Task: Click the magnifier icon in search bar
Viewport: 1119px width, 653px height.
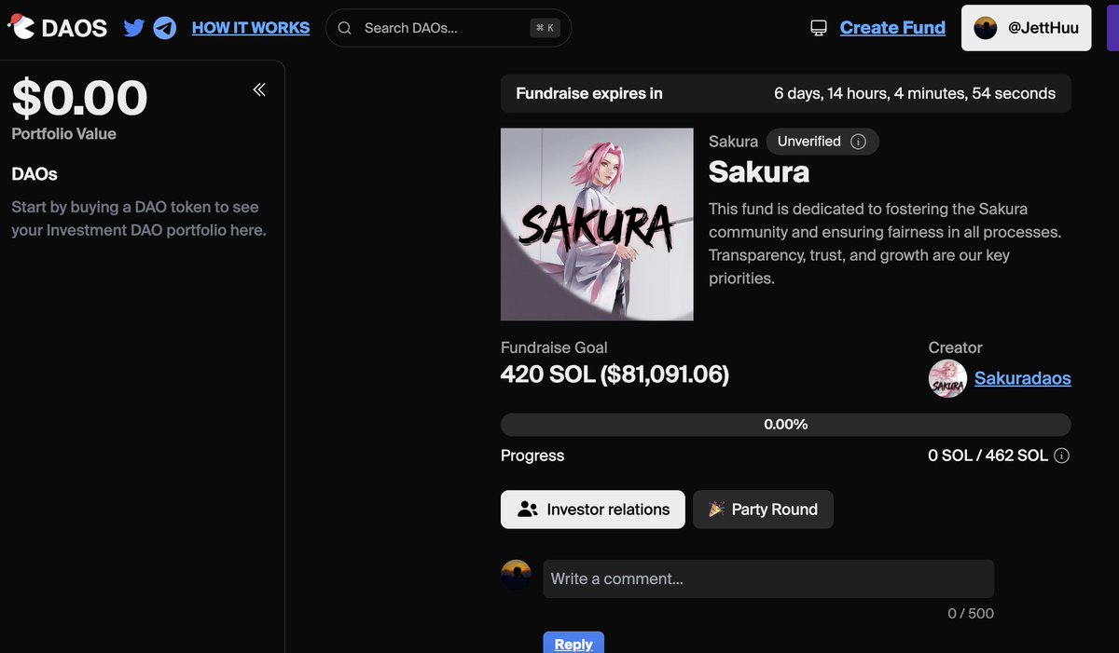Action: pyautogui.click(x=345, y=28)
